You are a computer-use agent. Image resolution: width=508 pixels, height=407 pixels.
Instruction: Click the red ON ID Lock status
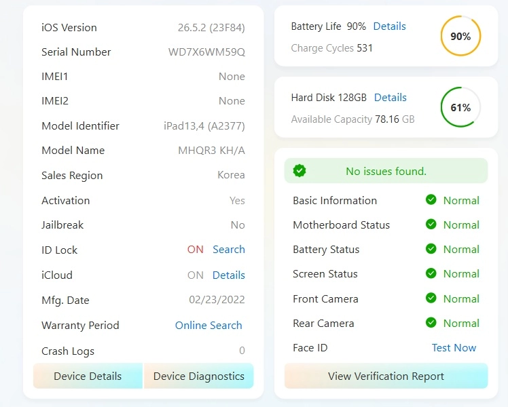click(196, 250)
